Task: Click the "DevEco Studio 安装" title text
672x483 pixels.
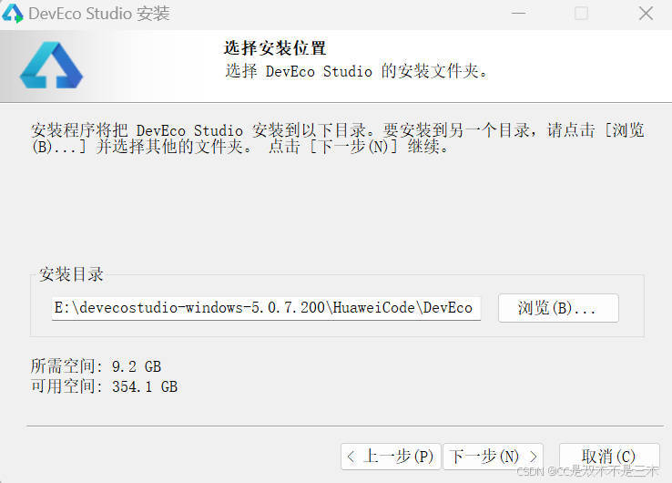Action: point(99,14)
